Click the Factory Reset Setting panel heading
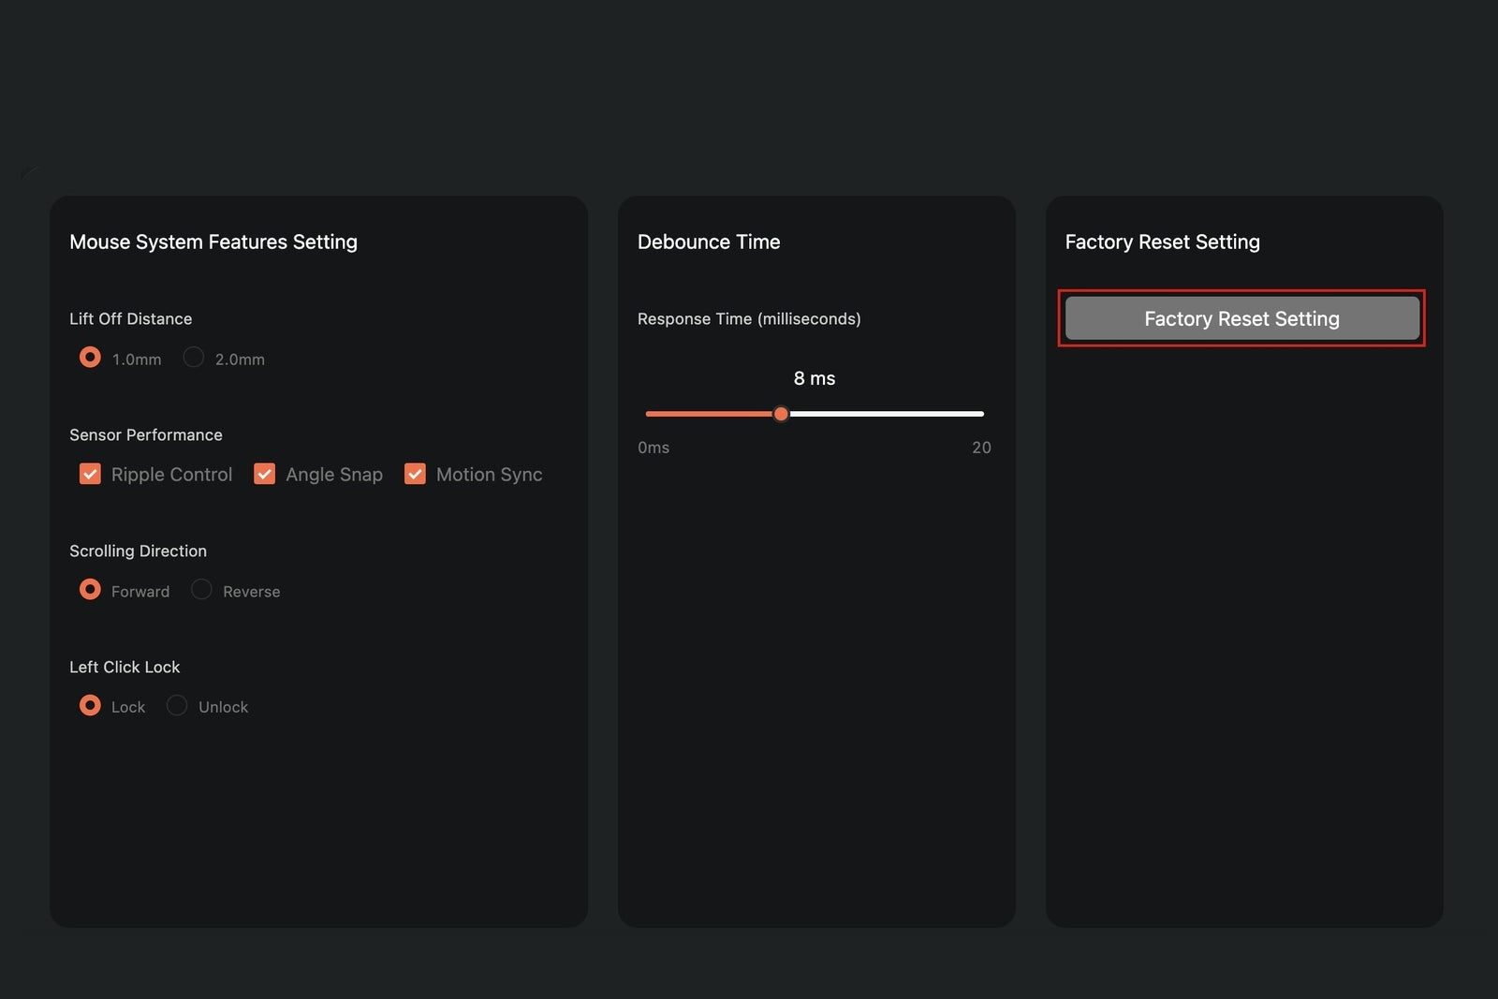Viewport: 1498px width, 999px height. (1162, 242)
